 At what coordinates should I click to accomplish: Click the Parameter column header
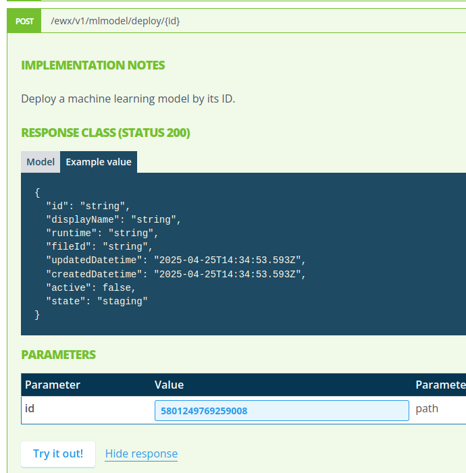pyautogui.click(x=53, y=385)
